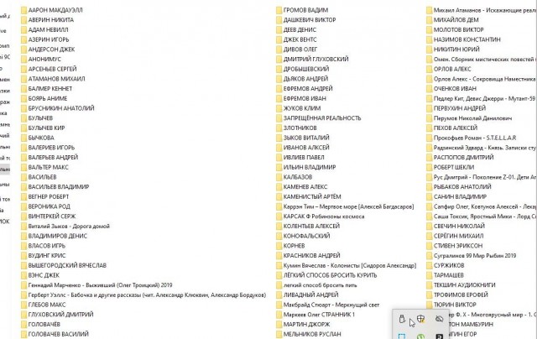Select the ВАЛЬТЕР МАКС folder name
This screenshot has height=339, width=537.
(49, 167)
